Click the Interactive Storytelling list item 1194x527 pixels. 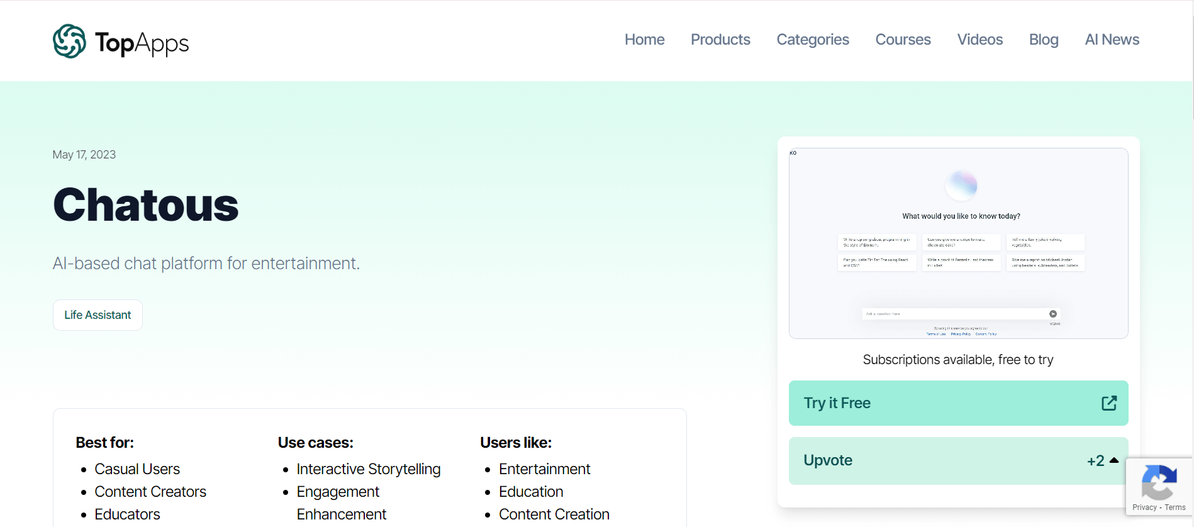369,469
